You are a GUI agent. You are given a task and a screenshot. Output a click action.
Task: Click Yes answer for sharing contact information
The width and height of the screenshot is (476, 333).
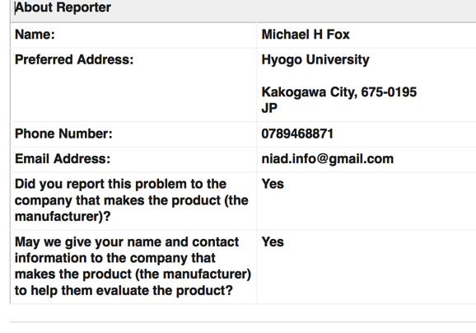coord(273,242)
